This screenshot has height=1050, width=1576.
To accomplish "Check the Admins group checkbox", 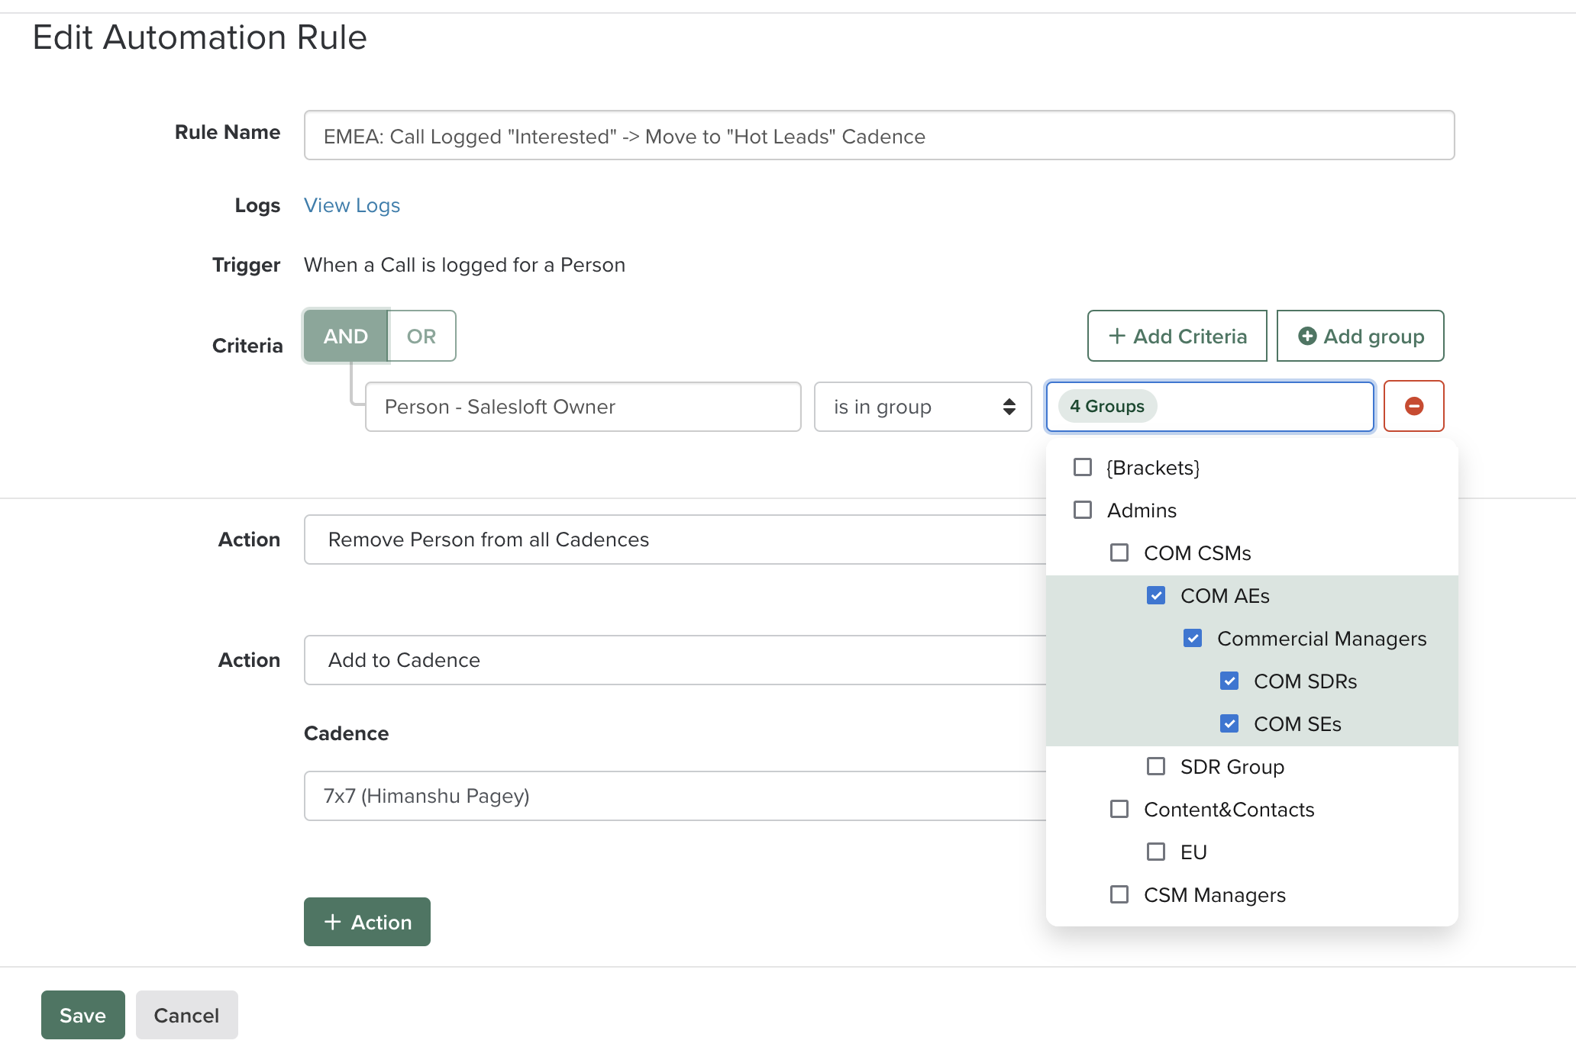I will coord(1082,510).
